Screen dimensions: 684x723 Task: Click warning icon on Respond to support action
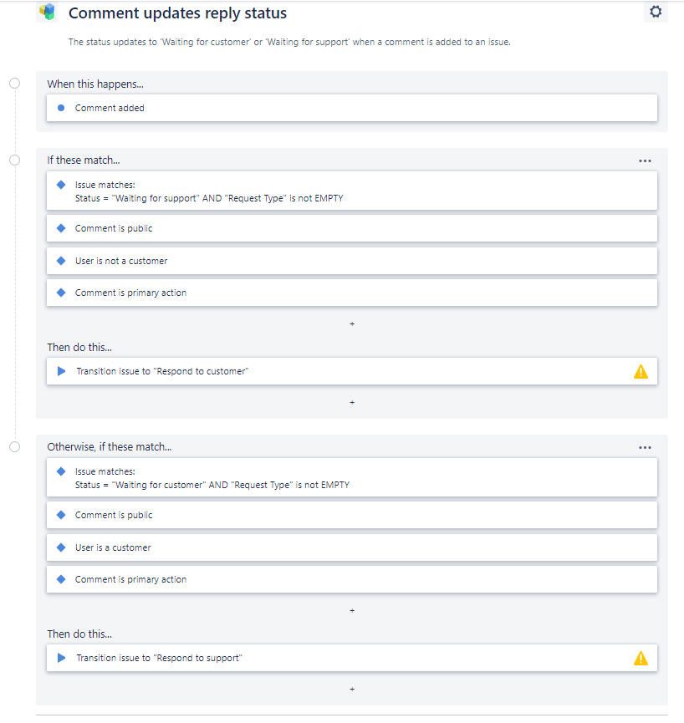point(641,658)
